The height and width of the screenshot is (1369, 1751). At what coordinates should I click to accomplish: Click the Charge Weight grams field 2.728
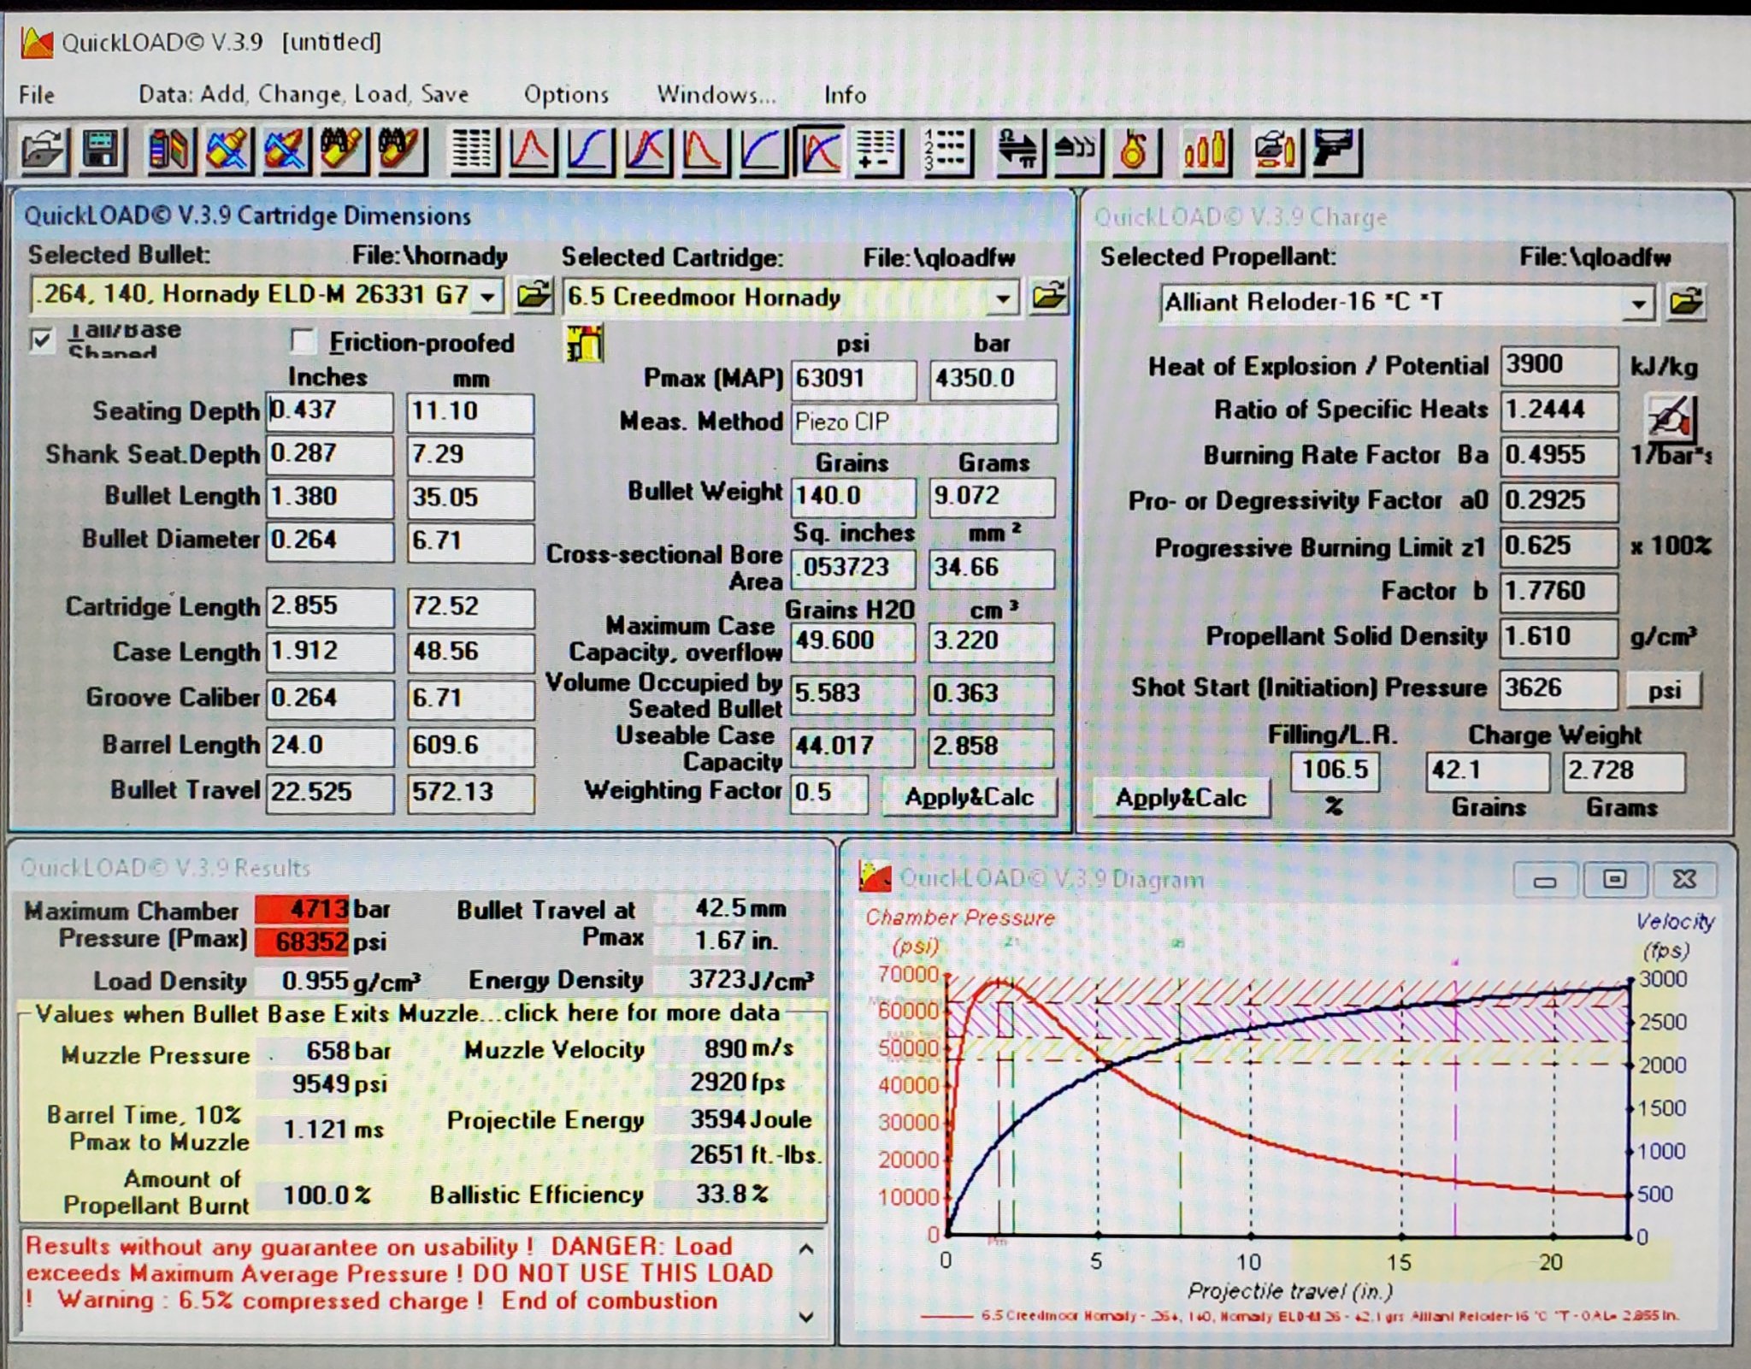coord(1624,771)
